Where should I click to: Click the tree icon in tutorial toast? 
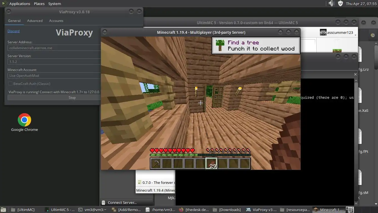220,45
